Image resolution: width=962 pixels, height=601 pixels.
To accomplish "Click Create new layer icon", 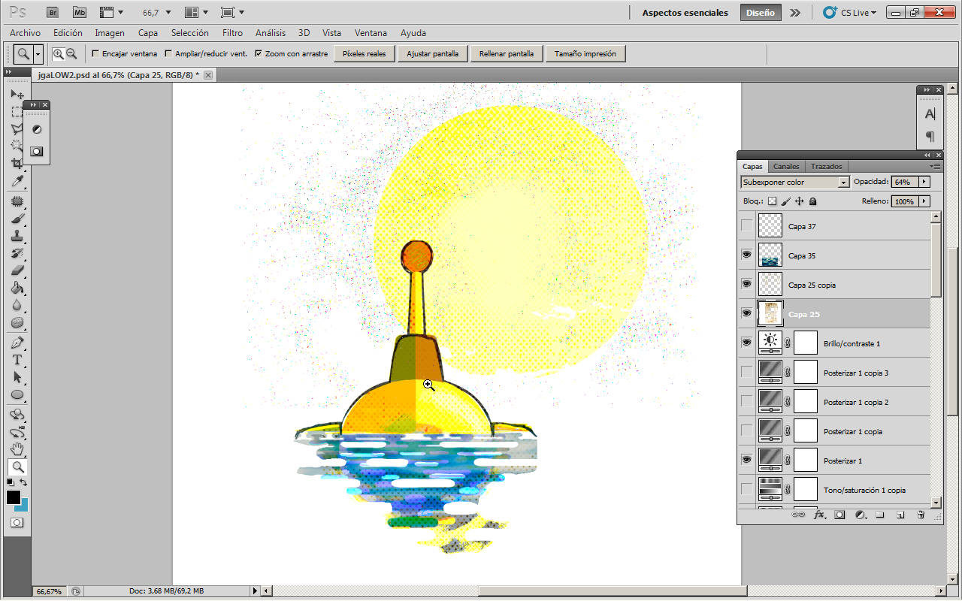I will (x=900, y=515).
